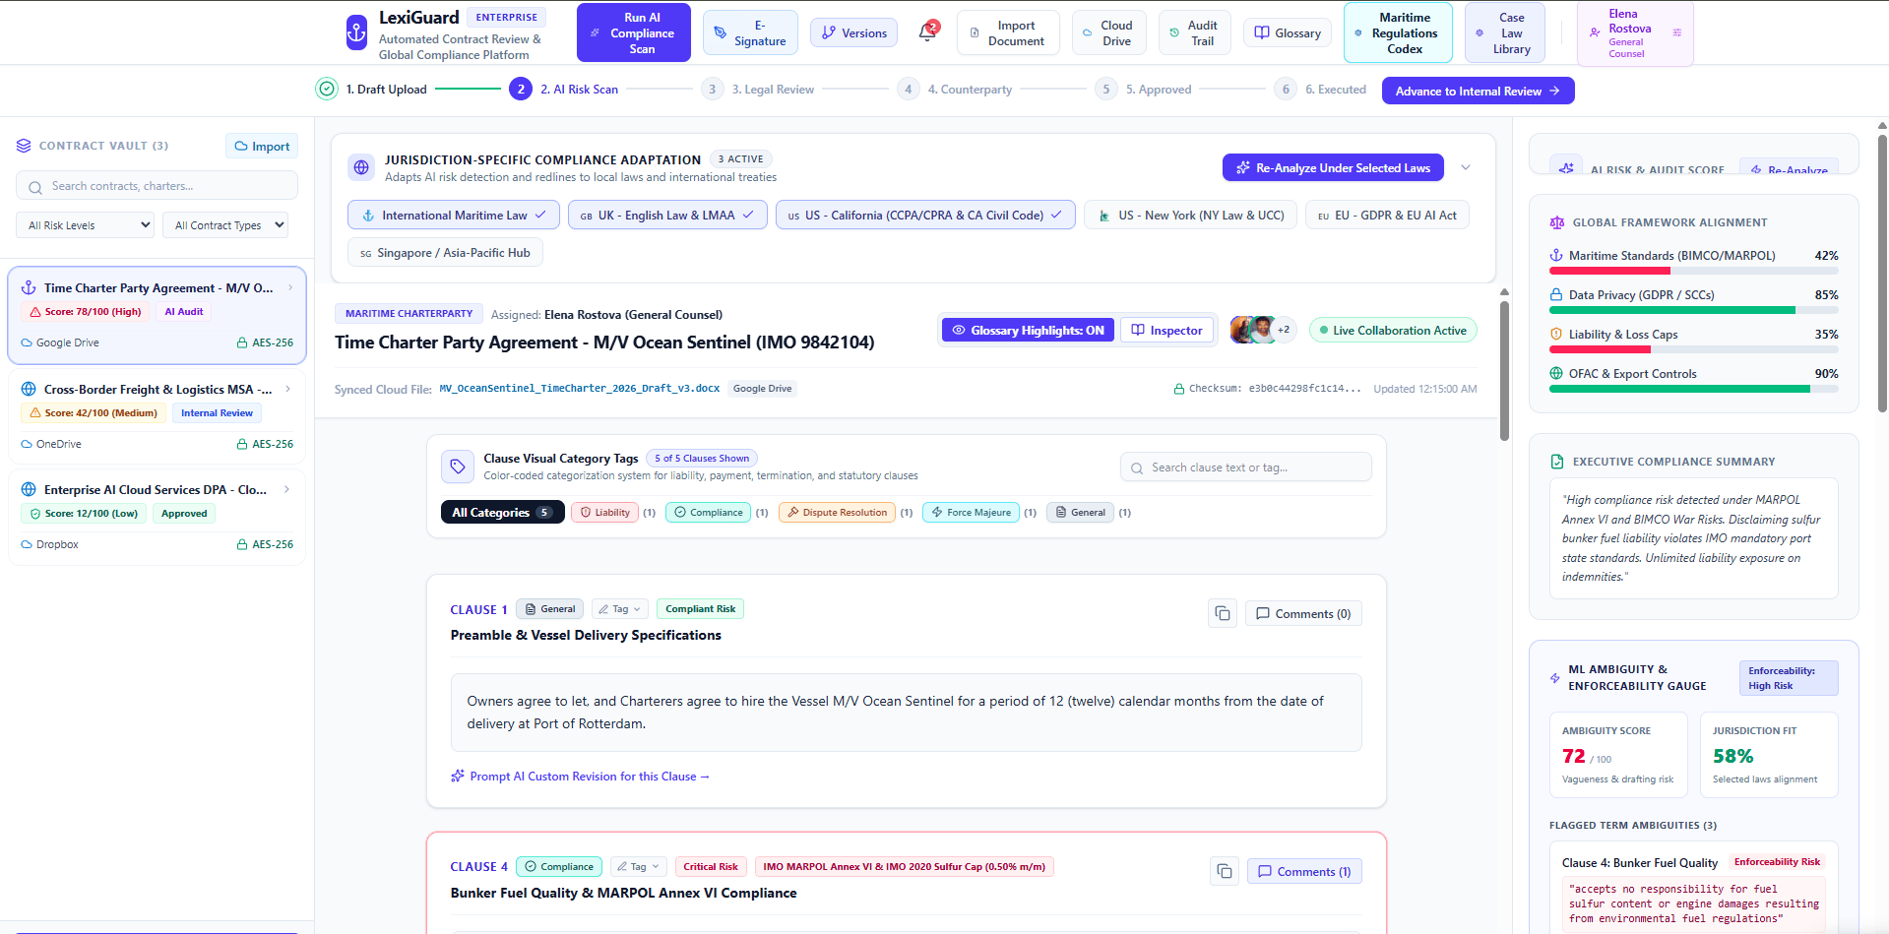Enable Singapore / Asia-Pacific Hub jurisdiction
1889x934 pixels.
[445, 253]
